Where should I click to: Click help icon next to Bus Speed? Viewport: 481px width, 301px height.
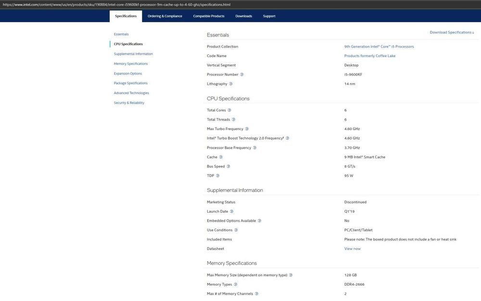click(x=228, y=166)
